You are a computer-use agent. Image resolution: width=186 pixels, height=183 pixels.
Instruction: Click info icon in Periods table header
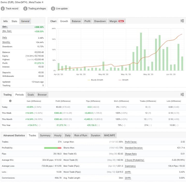(10, 101)
